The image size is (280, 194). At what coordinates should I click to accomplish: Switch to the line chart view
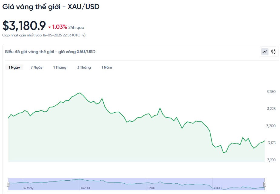[x=265, y=52]
